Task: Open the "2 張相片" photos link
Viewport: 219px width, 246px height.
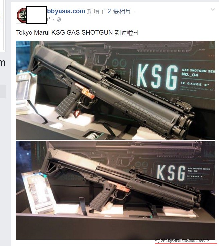Action: tap(119, 11)
